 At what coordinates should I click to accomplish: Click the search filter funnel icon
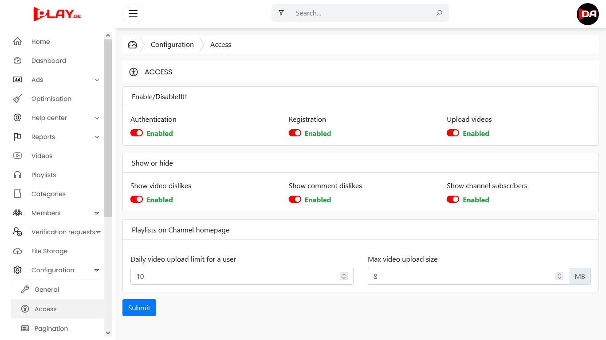(x=281, y=13)
